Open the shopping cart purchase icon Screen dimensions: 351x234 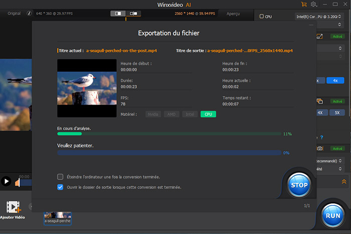tap(303, 4)
